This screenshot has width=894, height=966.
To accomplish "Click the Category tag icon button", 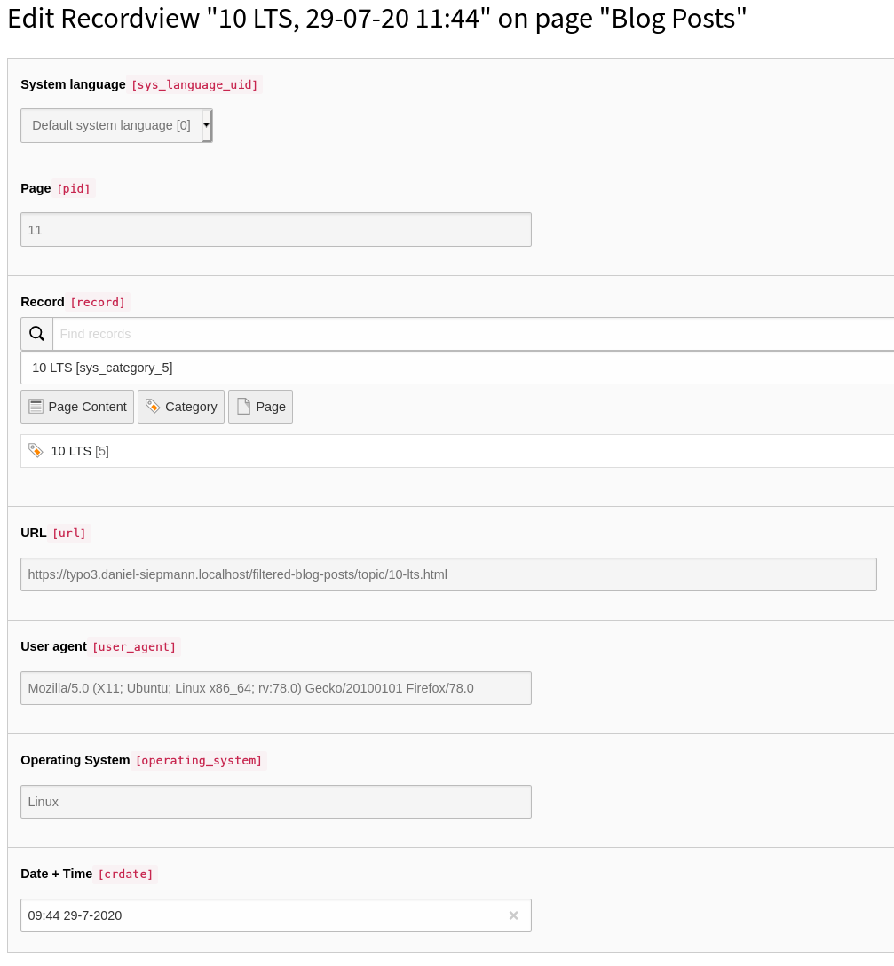I will click(x=153, y=407).
